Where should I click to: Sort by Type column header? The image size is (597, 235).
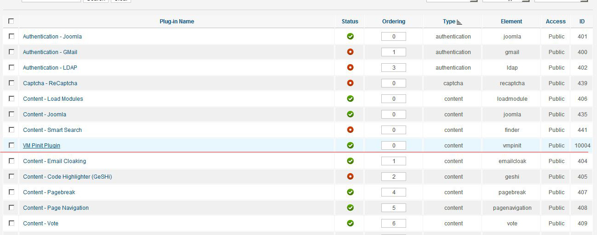click(x=449, y=22)
